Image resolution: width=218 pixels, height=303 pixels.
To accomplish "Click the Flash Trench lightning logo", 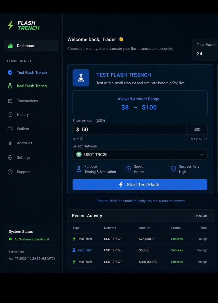I will (10, 26).
